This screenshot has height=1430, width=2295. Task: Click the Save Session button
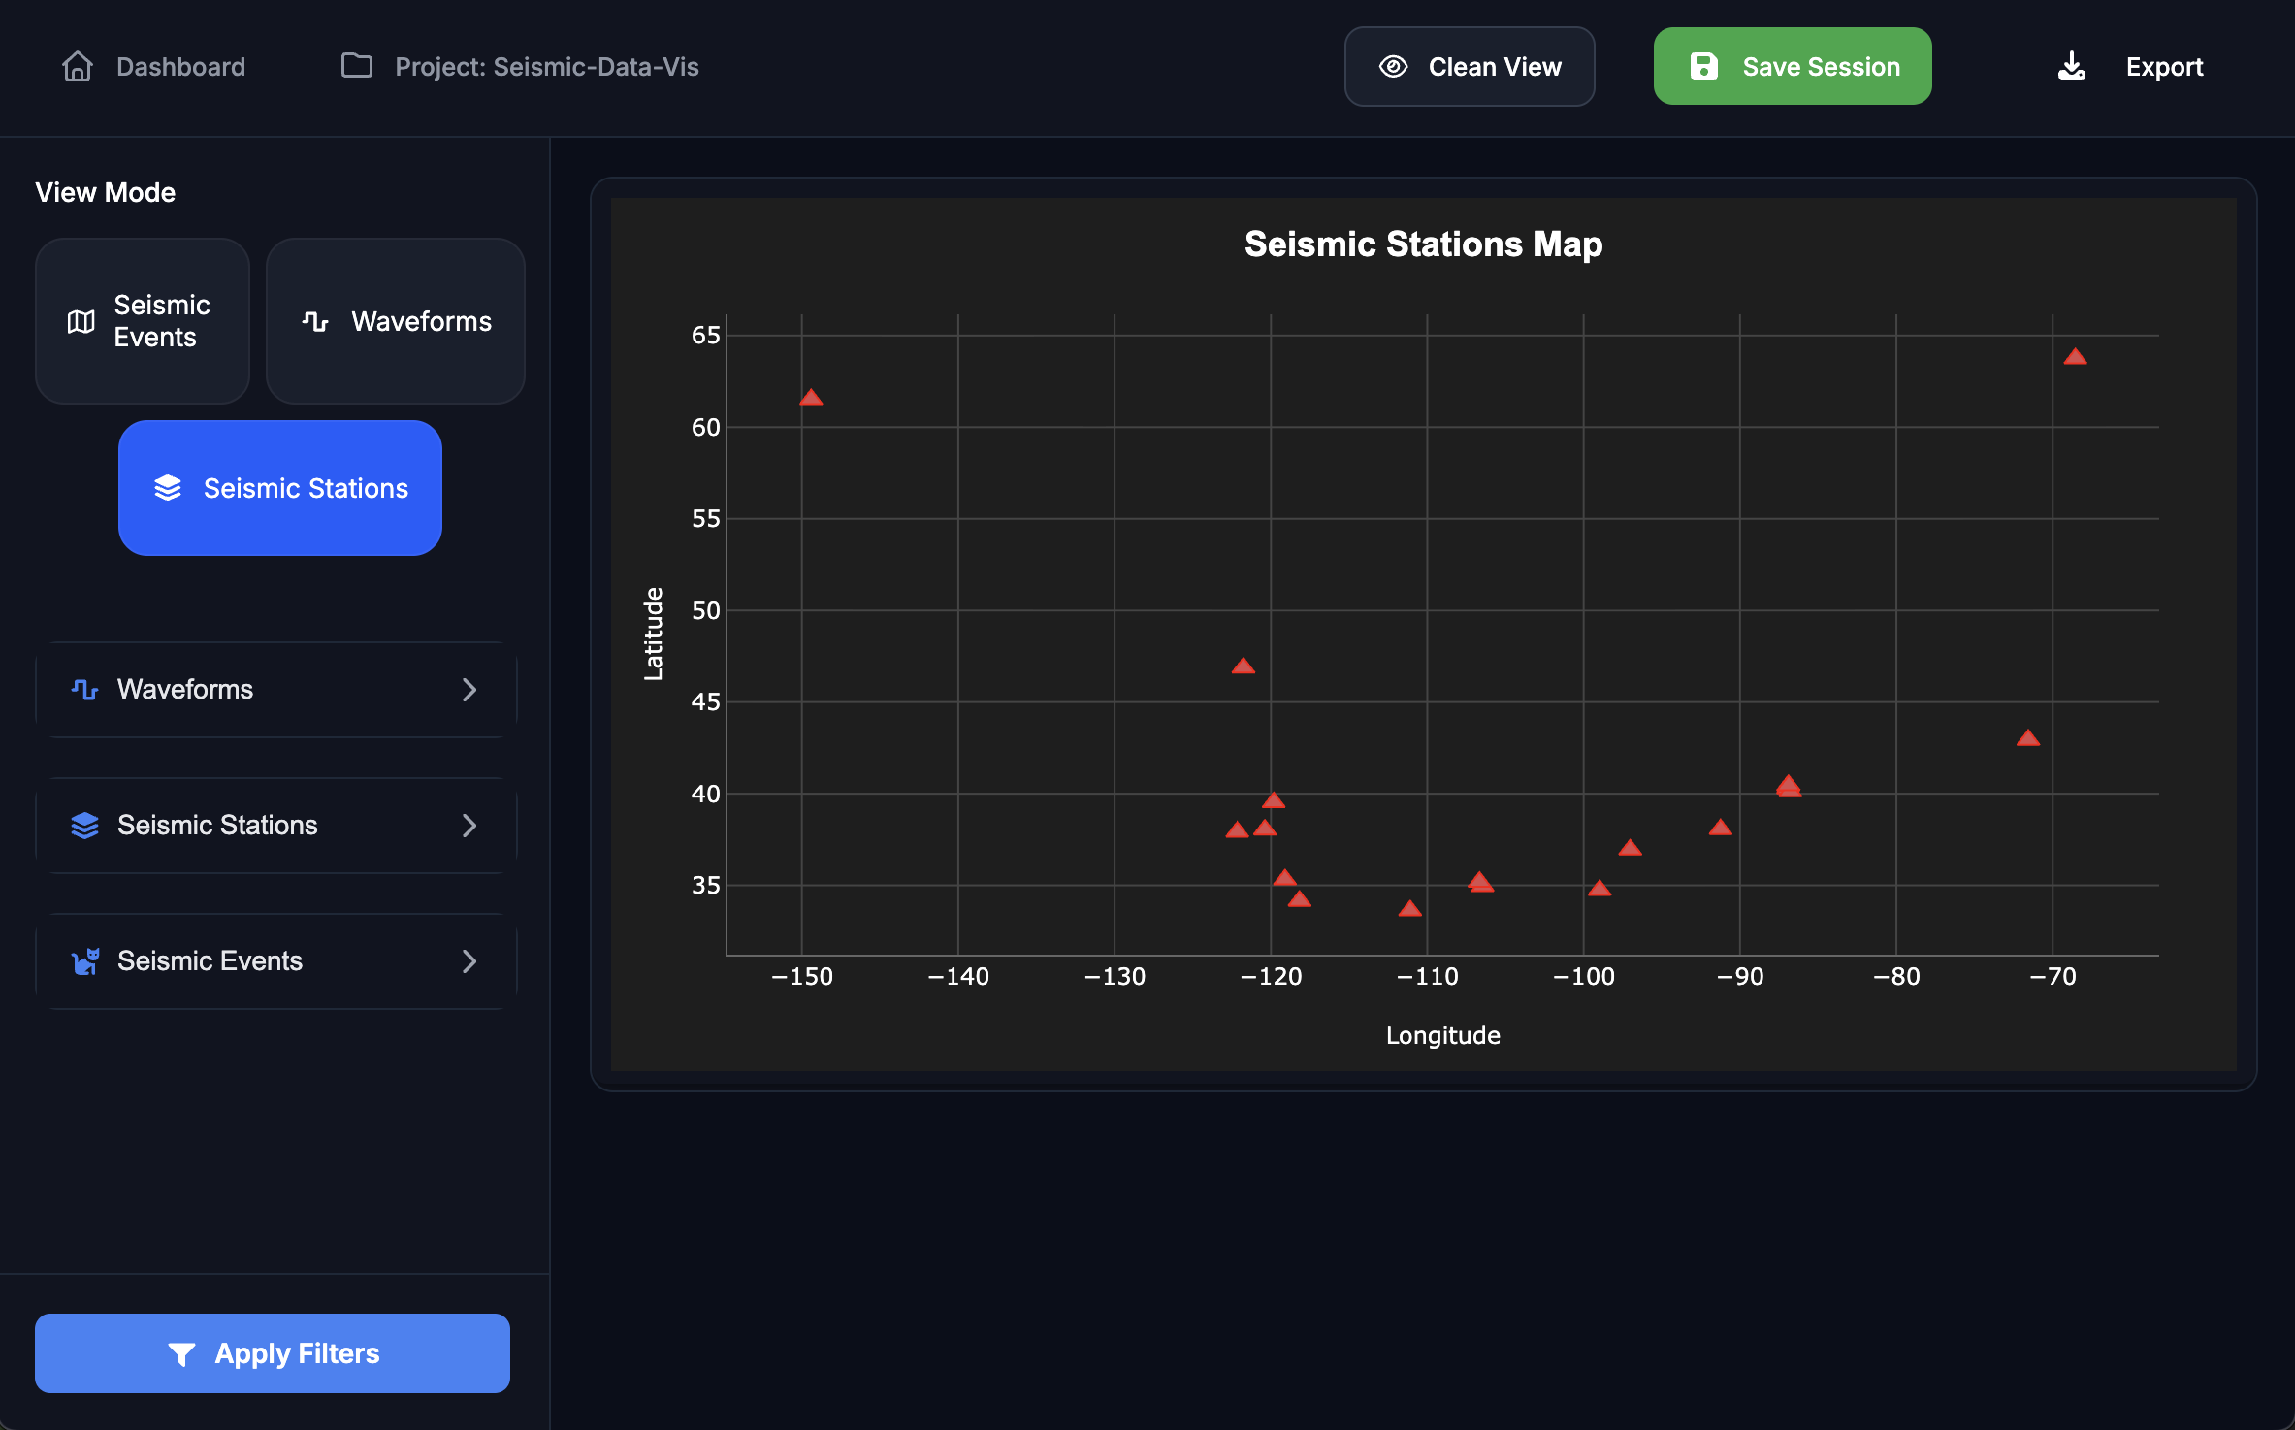click(1793, 66)
